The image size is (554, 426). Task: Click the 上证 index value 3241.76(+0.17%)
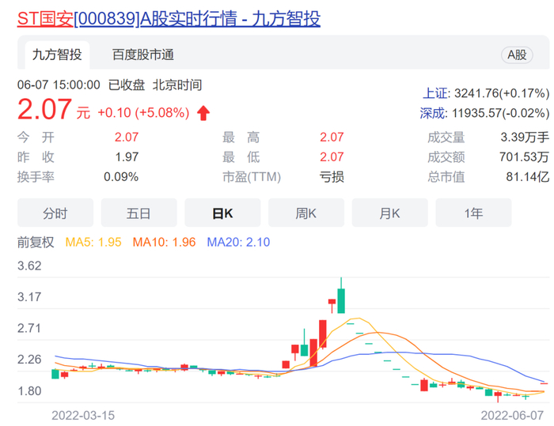(x=502, y=93)
